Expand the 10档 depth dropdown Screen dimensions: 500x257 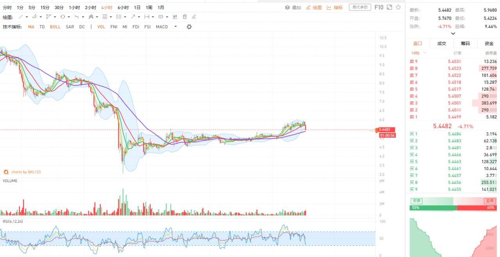pos(418,53)
